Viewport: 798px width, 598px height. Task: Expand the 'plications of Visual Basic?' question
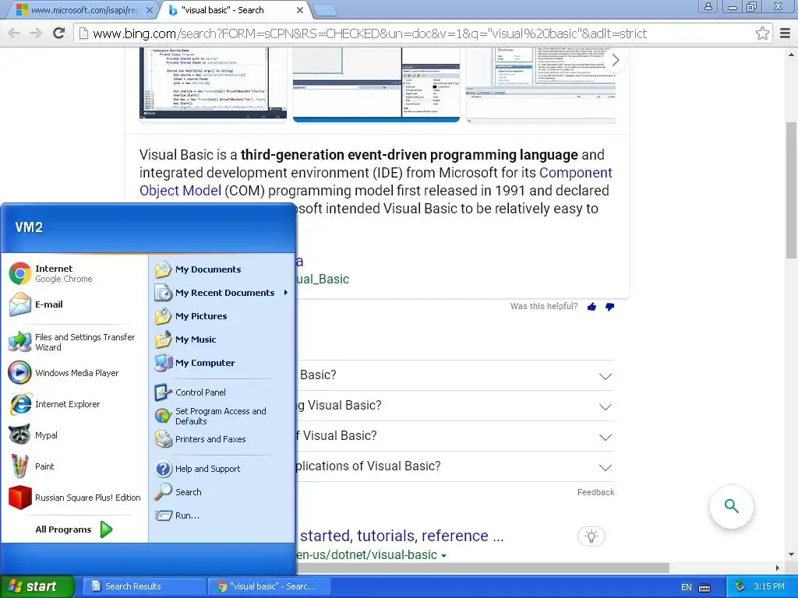point(605,468)
